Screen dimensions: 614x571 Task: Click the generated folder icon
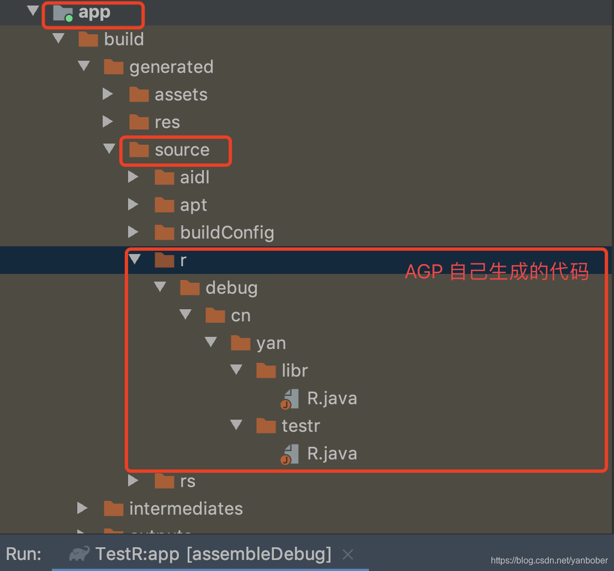pyautogui.click(x=114, y=67)
